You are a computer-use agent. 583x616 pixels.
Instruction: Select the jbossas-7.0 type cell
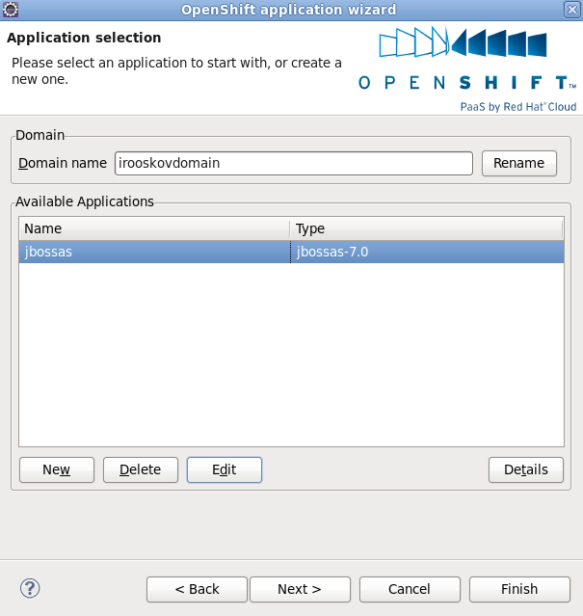click(x=427, y=252)
